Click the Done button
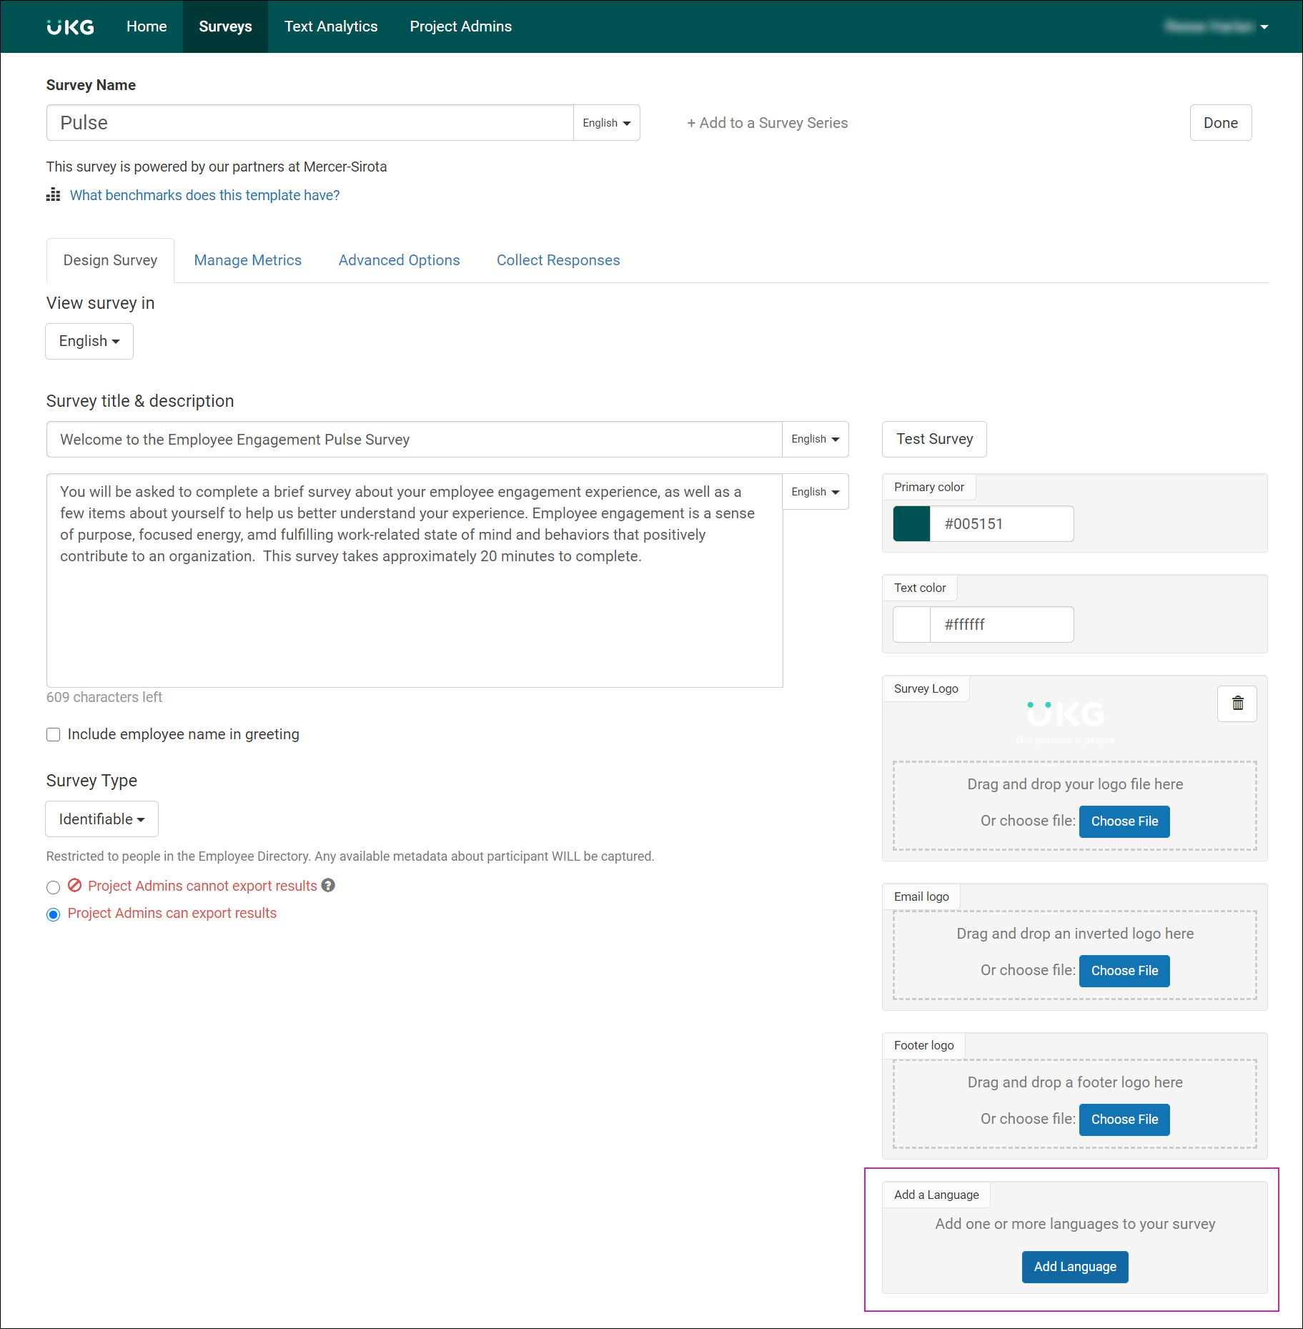This screenshot has width=1303, height=1329. point(1220,123)
